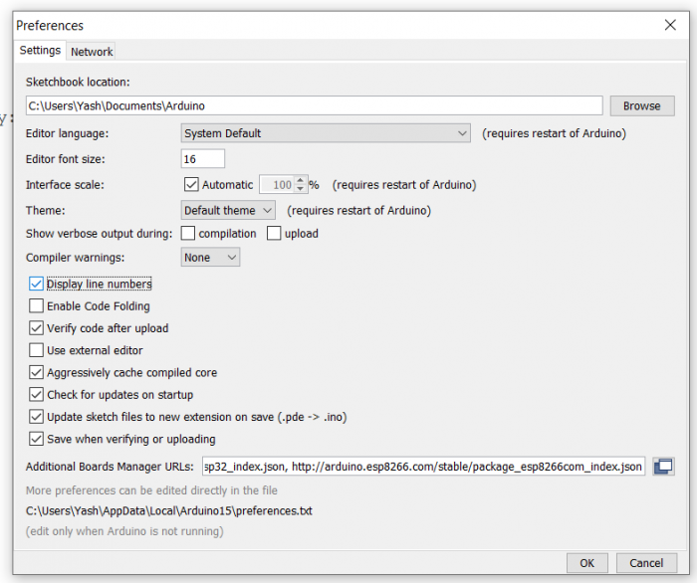Screen dimensions: 697x583
Task: Open the Additional Boards Manager URLs editor window icon
Action: [x=663, y=467]
